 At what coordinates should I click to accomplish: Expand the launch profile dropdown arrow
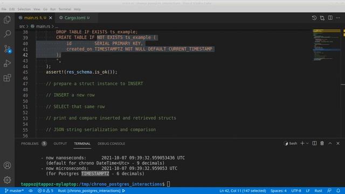pos(307,143)
